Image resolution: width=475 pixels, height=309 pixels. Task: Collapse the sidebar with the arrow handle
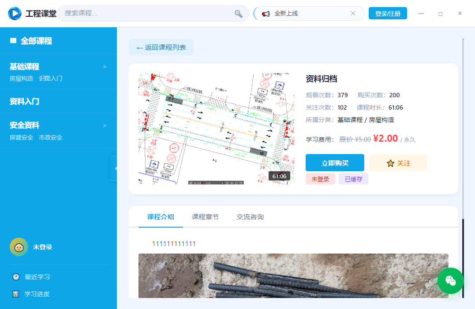115,168
